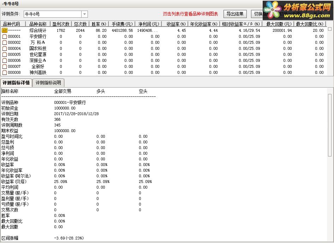Sort by the 年化收益率(%) column header
This screenshot has width=334, height=243.
[204, 24]
